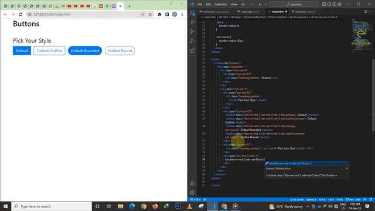The height and width of the screenshot is (211, 375).
Task: Open the weather widget on taskbar
Action: pyautogui.click(x=286, y=206)
